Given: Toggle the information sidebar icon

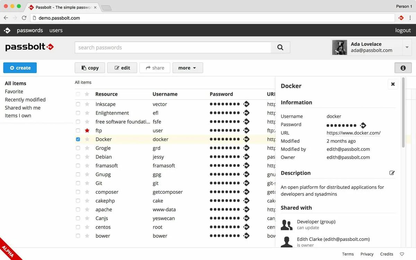Looking at the screenshot, I should [403, 68].
